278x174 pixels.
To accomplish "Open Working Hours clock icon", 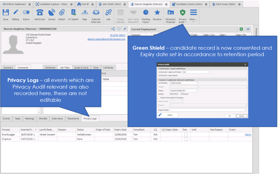I will click(146, 13).
